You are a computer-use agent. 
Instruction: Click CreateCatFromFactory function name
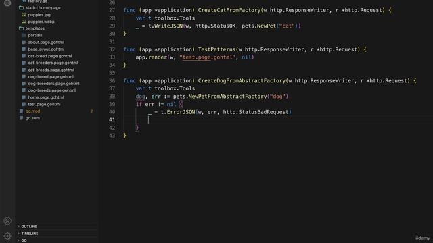[229, 10]
